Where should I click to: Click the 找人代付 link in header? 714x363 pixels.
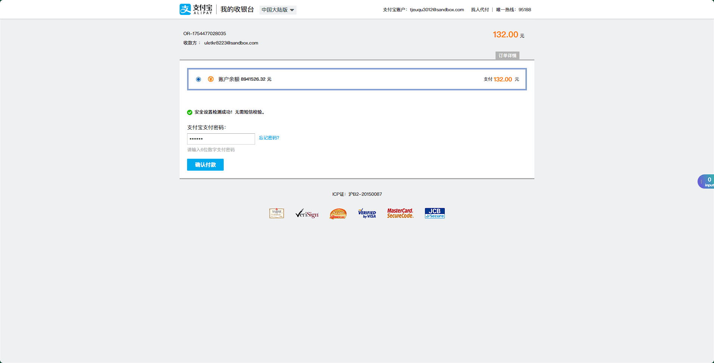pyautogui.click(x=480, y=10)
